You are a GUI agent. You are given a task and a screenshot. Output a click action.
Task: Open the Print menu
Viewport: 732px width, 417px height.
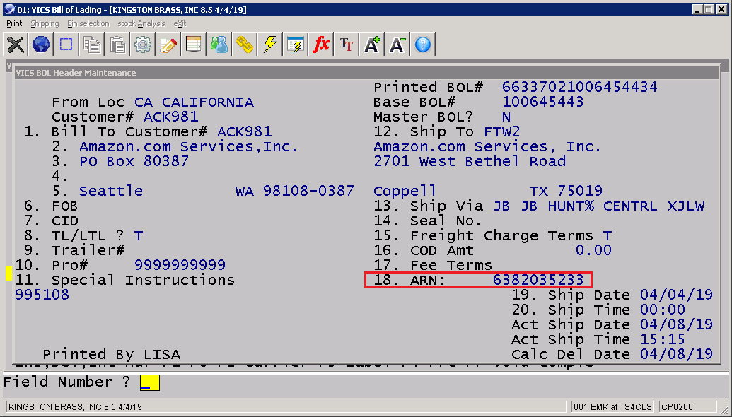pos(14,23)
